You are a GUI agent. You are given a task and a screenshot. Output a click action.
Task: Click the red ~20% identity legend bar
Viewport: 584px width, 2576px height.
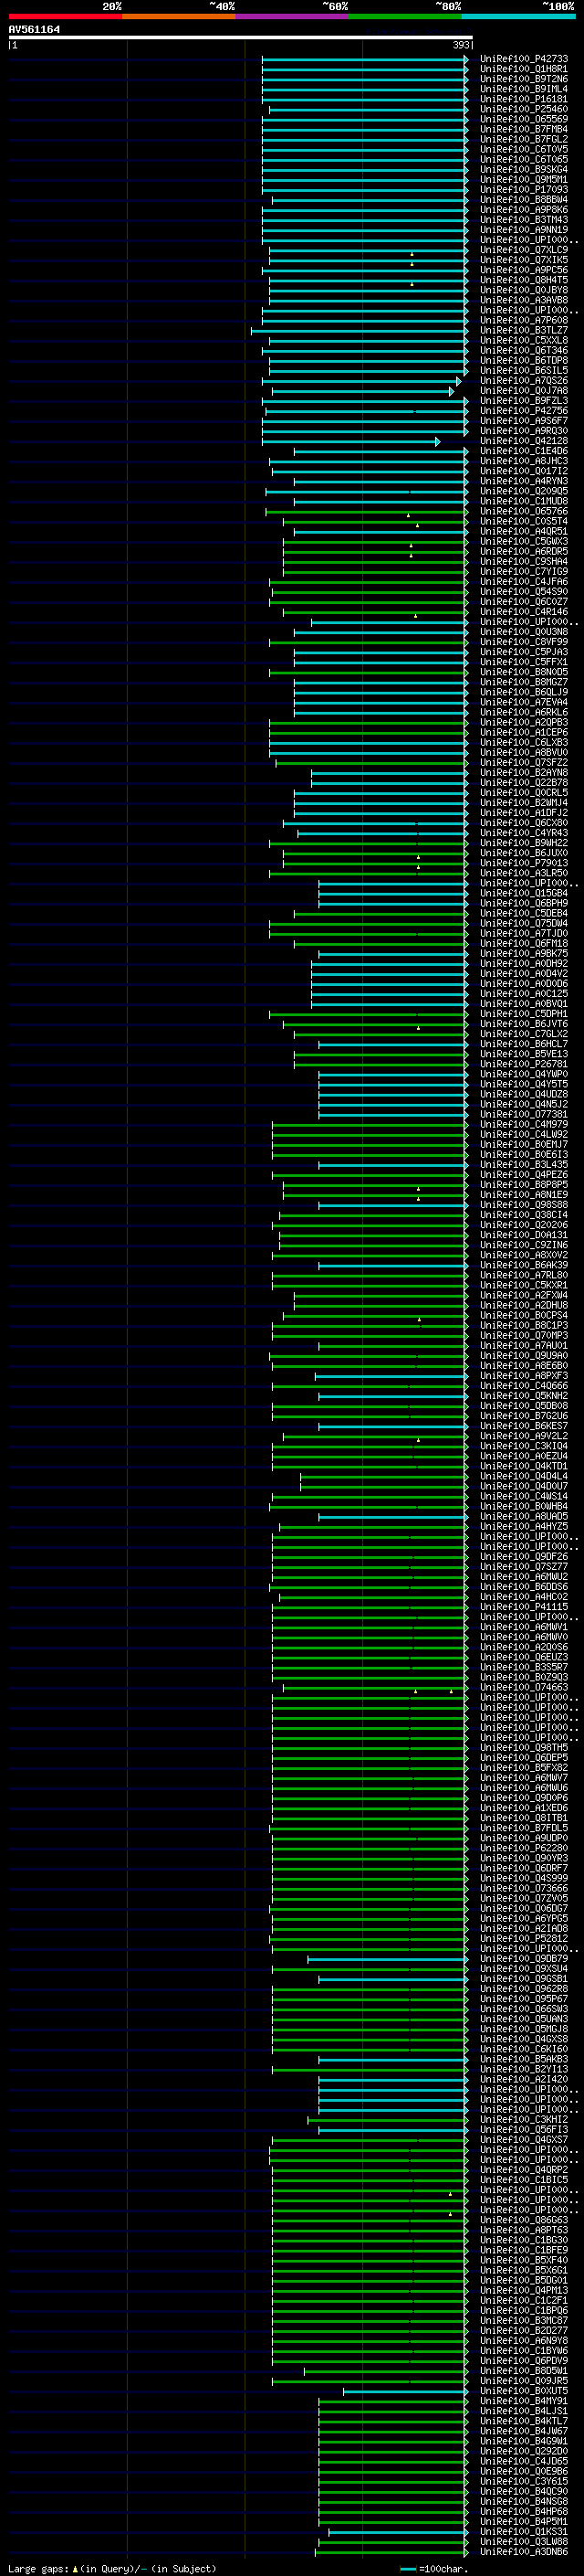[65, 16]
